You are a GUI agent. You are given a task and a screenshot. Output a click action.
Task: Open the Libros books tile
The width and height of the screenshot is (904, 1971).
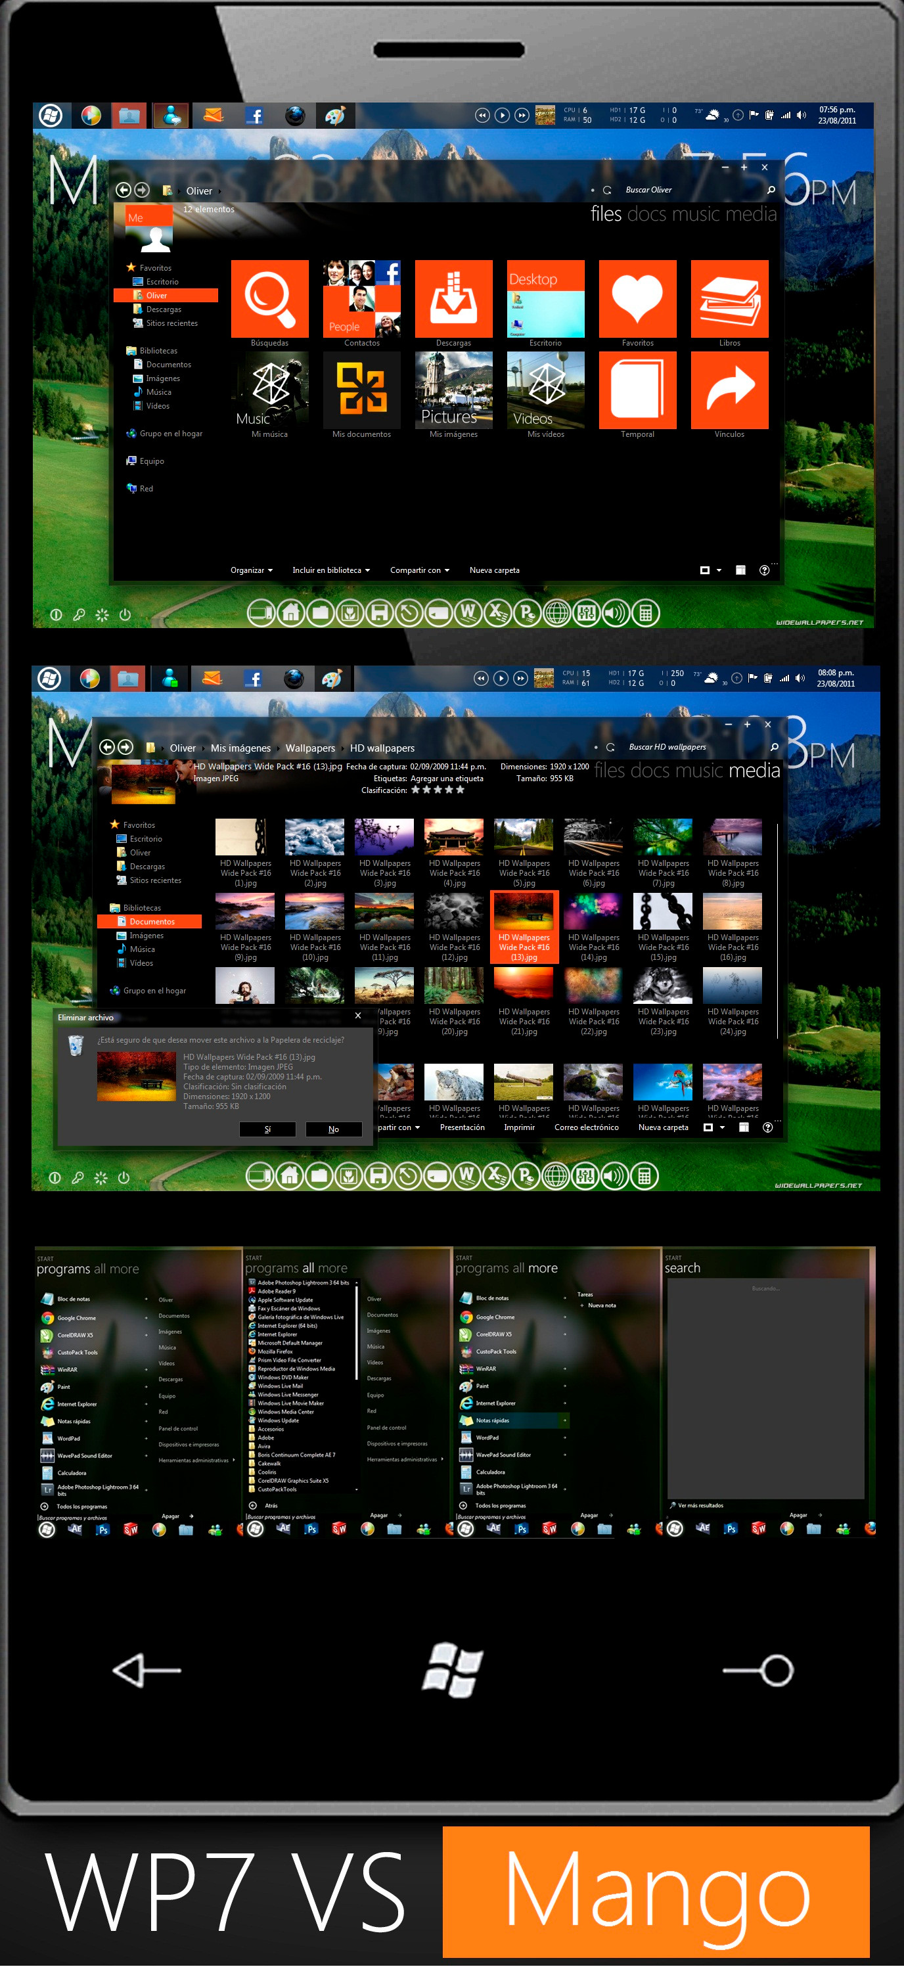730,298
